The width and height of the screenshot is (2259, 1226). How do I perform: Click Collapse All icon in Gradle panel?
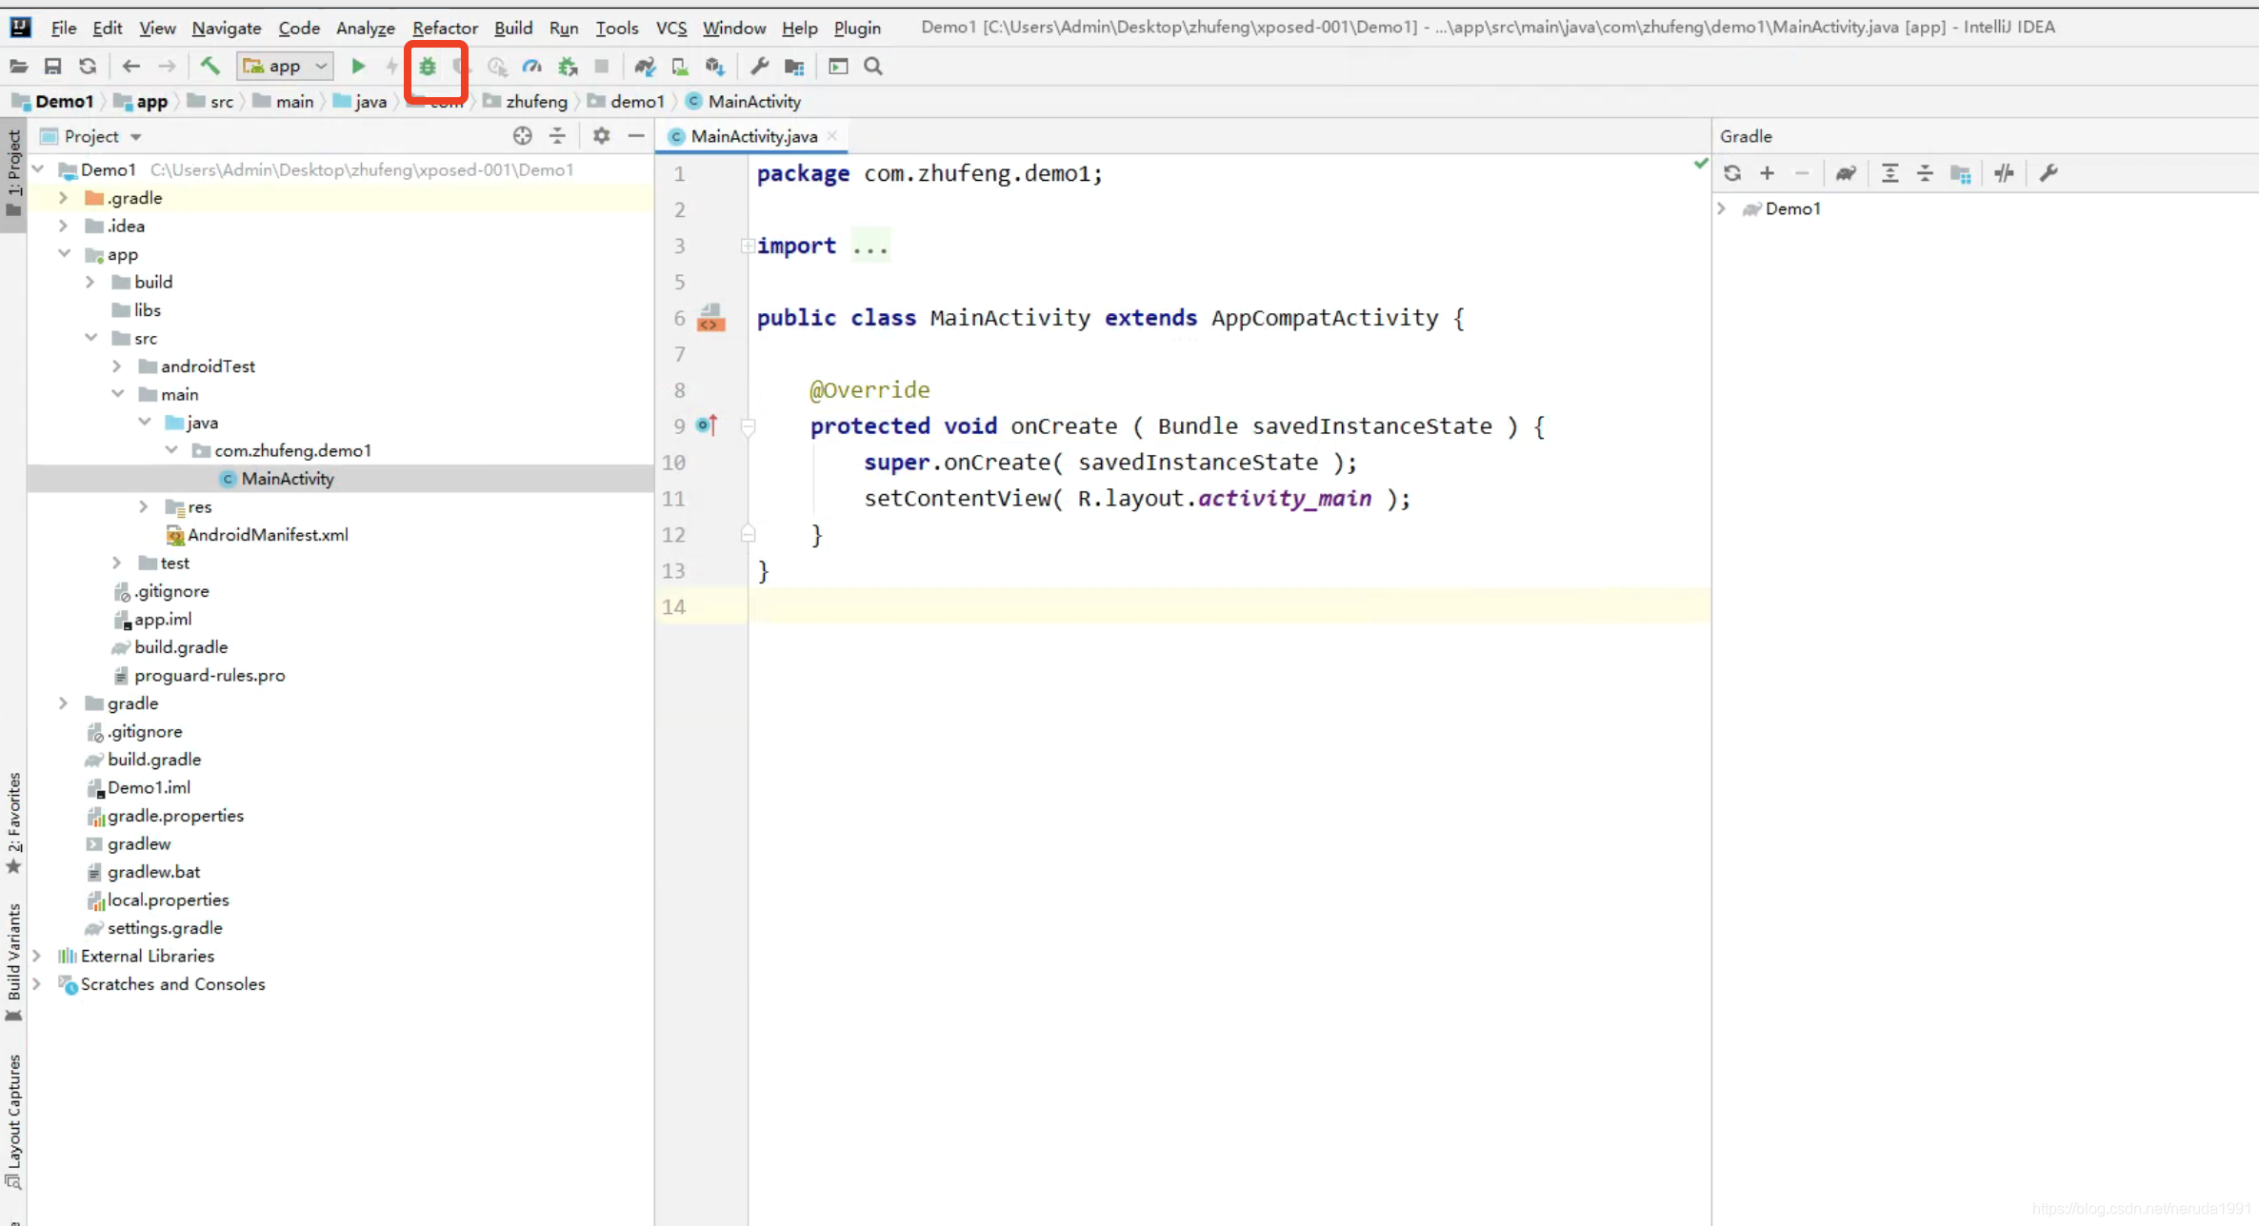pyautogui.click(x=1925, y=173)
